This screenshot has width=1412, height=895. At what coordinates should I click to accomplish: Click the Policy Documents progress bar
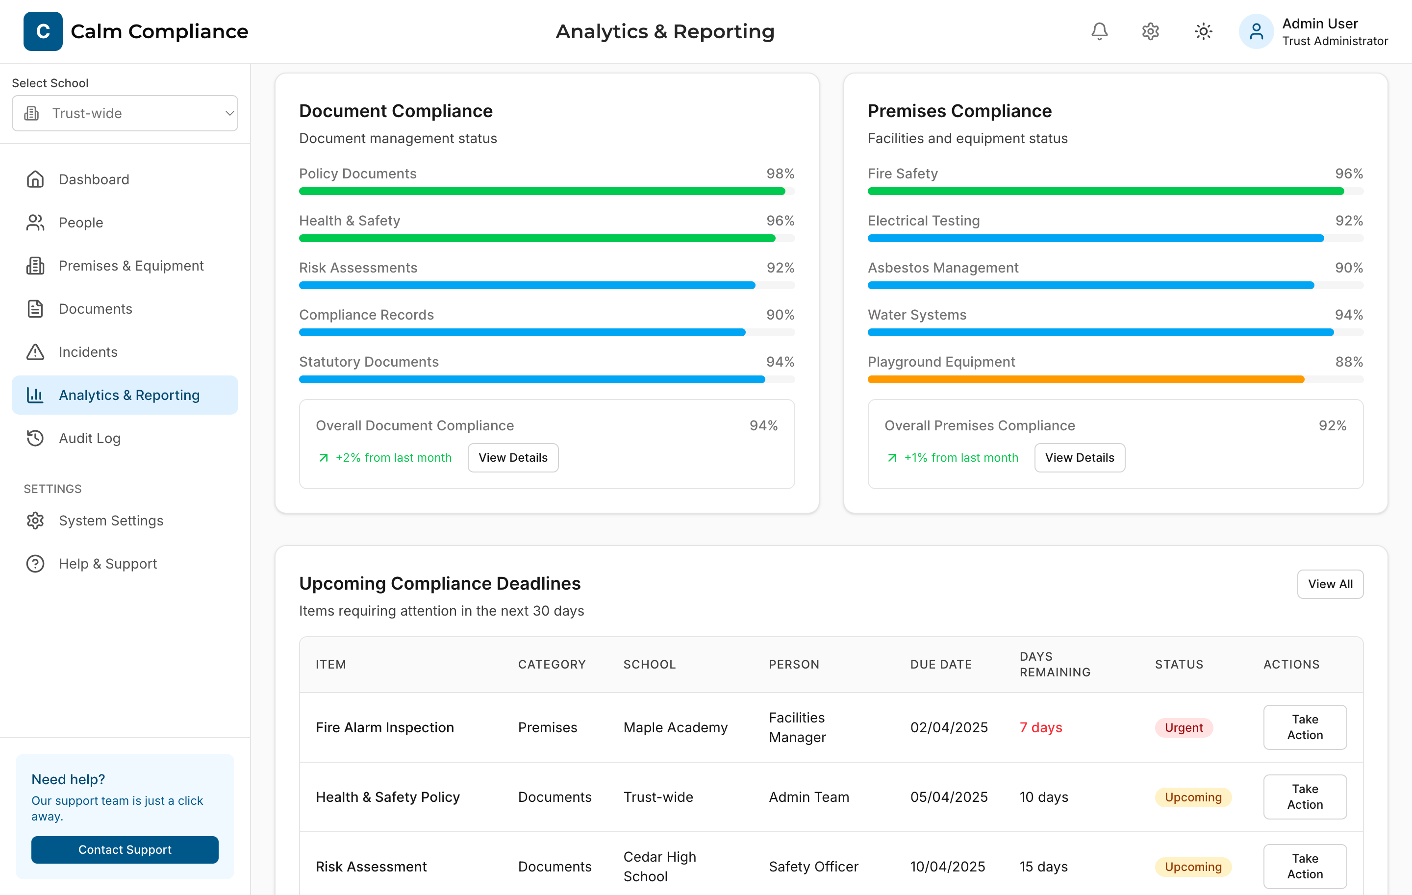pos(547,191)
